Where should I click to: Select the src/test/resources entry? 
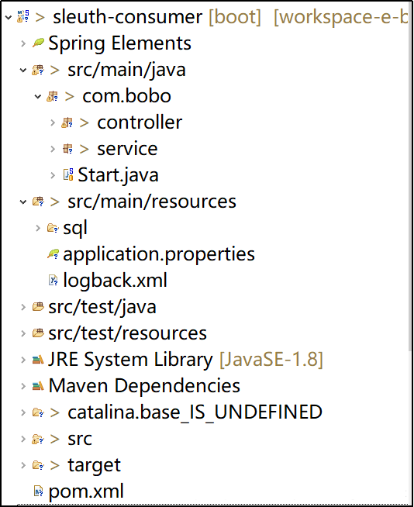(127, 333)
